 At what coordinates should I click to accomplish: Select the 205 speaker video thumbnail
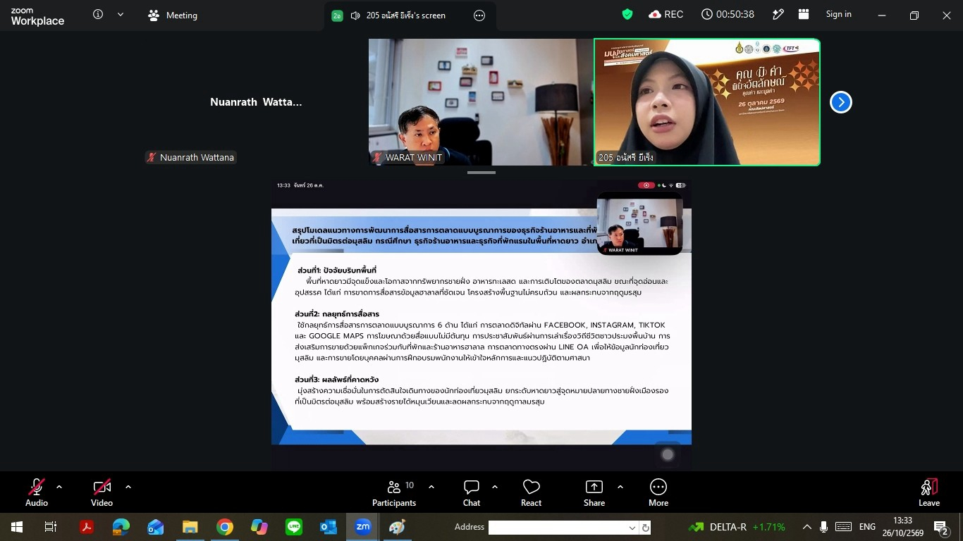[x=707, y=102]
